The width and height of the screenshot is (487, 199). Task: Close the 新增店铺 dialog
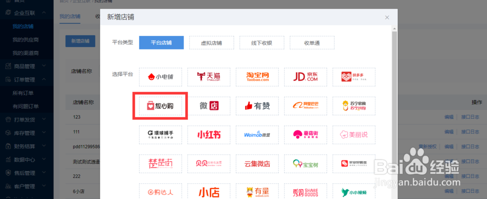click(x=387, y=17)
